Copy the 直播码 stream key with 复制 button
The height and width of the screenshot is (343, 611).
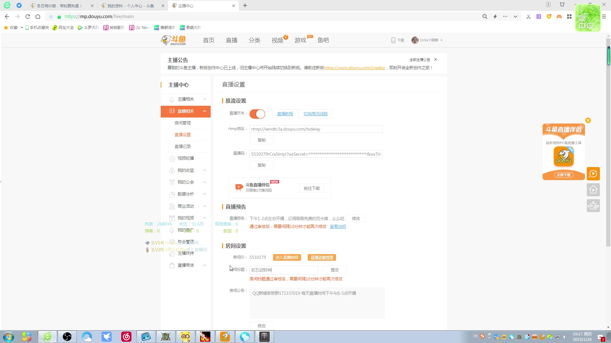[x=262, y=165]
